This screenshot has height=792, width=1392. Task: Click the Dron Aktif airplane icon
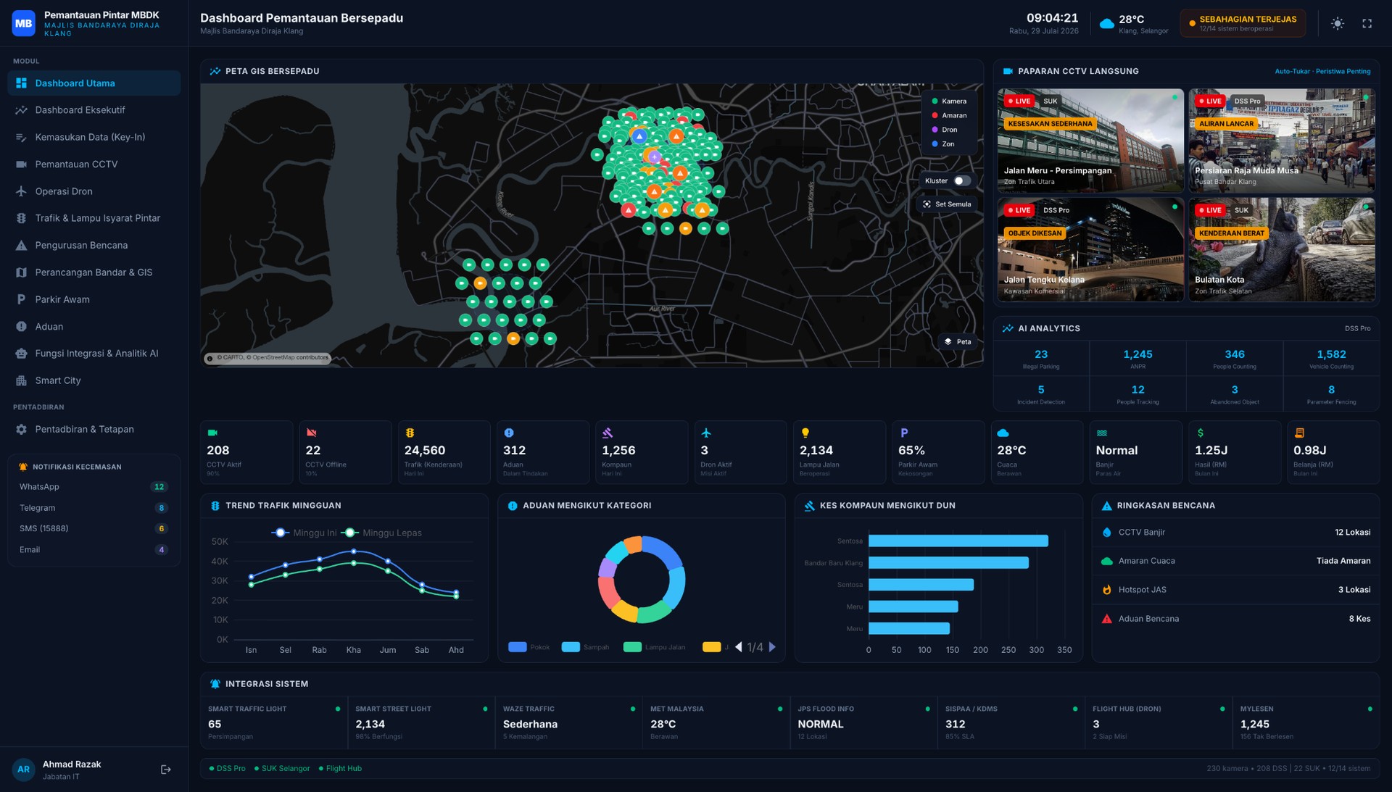pos(706,433)
